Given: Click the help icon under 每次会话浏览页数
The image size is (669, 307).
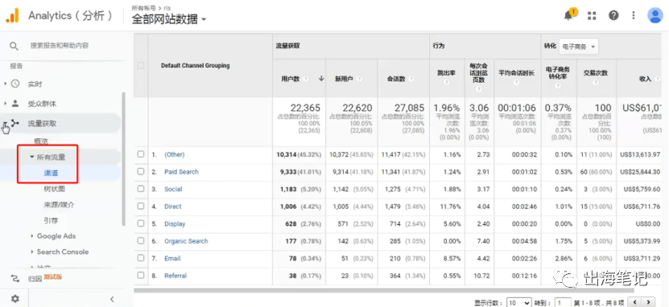Looking at the screenshot, I should (479, 89).
